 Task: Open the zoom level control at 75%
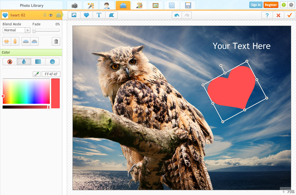[288, 192]
